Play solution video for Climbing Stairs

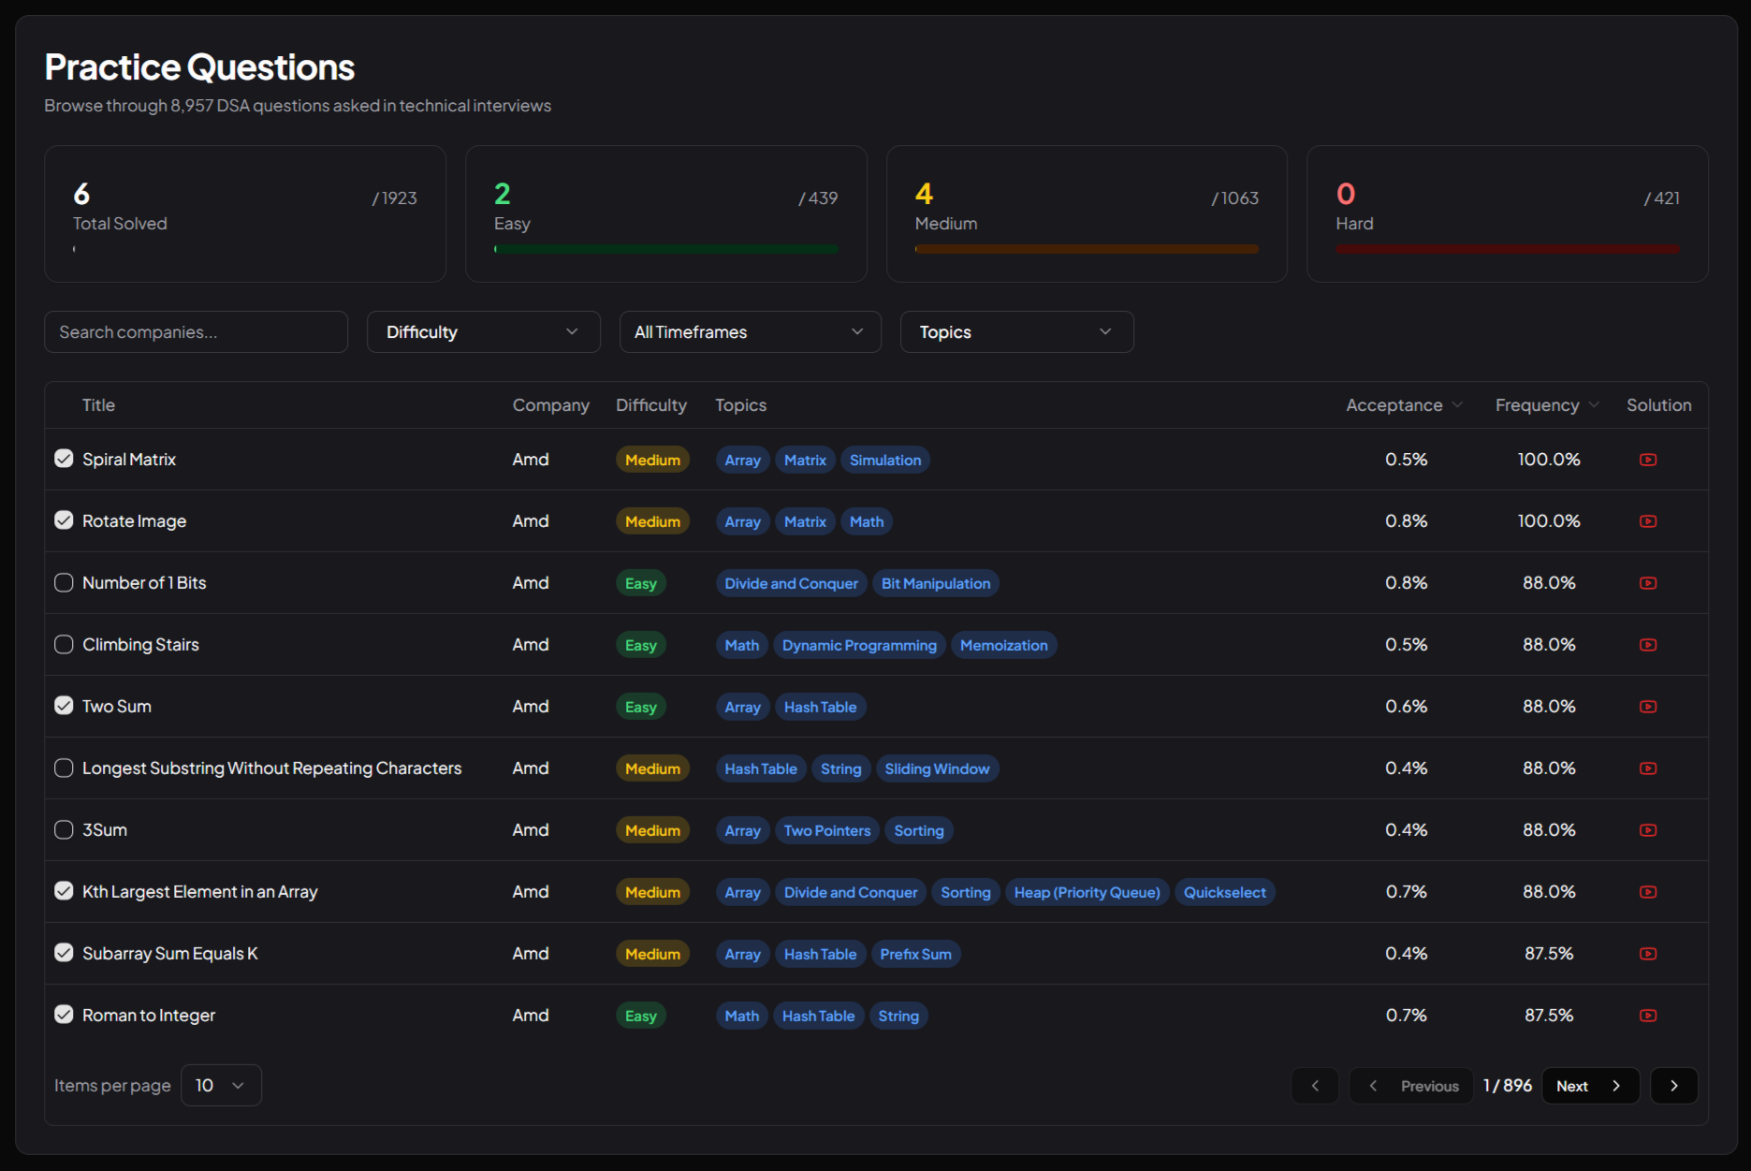point(1648,645)
